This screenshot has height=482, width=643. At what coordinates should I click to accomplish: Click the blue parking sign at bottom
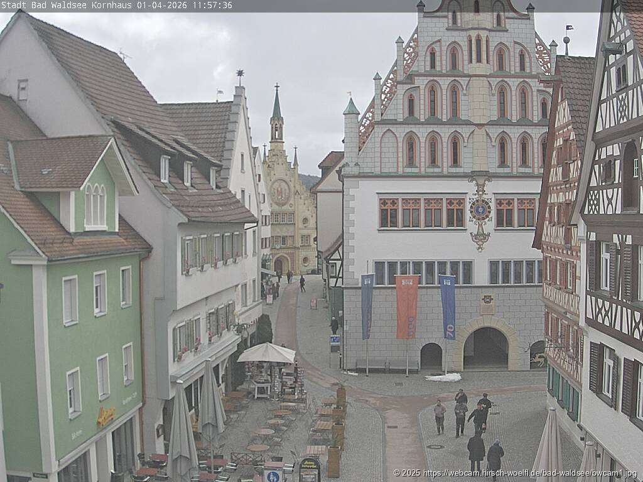[273, 475]
